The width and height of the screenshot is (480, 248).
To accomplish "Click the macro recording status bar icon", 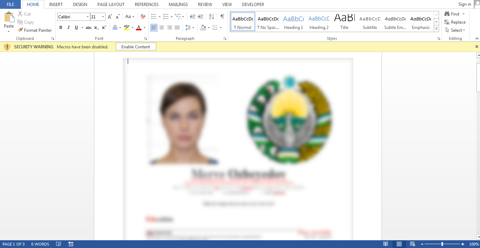I will [x=71, y=244].
